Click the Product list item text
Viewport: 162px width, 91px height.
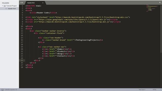(62, 51)
